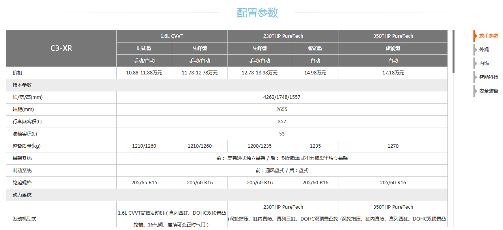Image resolution: width=503 pixels, height=230 pixels.
Task: Open 技术参数 in the side navigation
Action: pyautogui.click(x=488, y=36)
